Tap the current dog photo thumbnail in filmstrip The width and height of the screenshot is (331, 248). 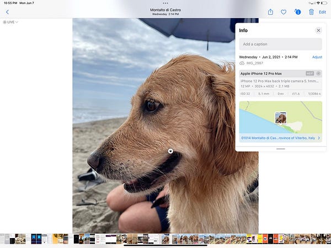coord(165,239)
